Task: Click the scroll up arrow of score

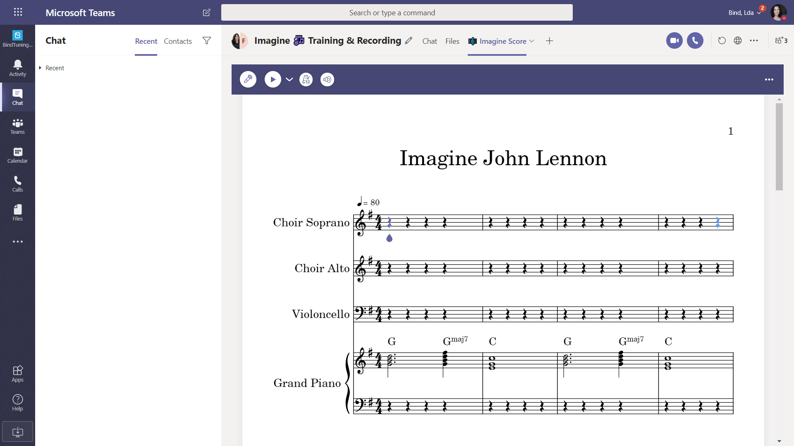Action: pyautogui.click(x=779, y=99)
